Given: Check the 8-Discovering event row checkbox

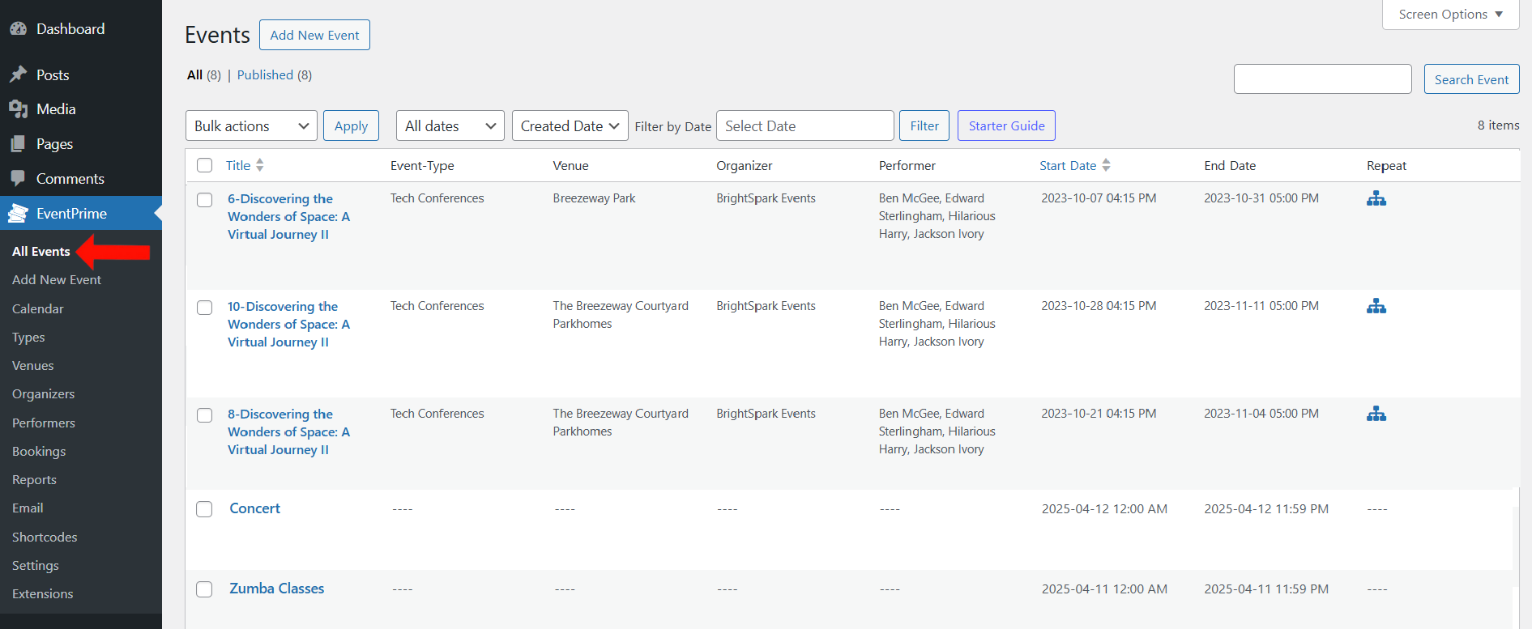Looking at the screenshot, I should 205,415.
